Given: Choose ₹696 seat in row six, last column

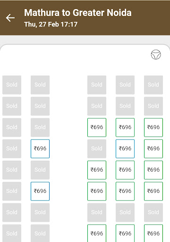Looking at the screenshot, I should (x=153, y=191).
